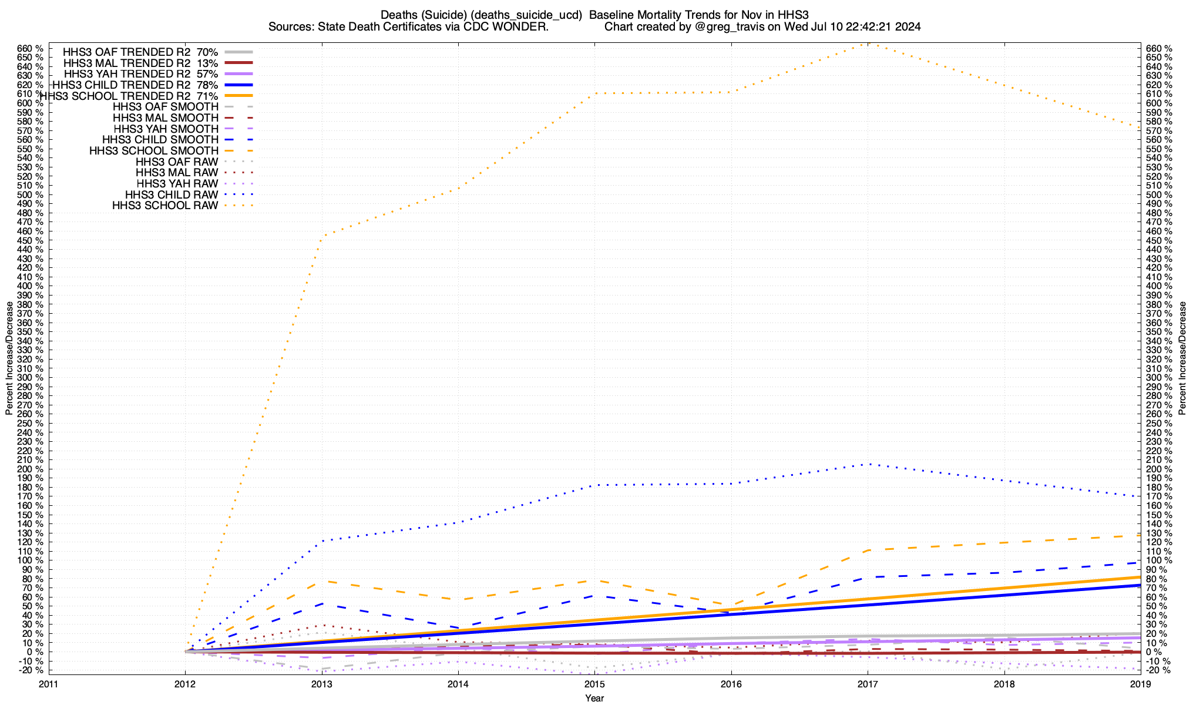This screenshot has height=705, width=1203.
Task: Click orange SCHOOL TRENDED legend line sample
Action: 238,96
